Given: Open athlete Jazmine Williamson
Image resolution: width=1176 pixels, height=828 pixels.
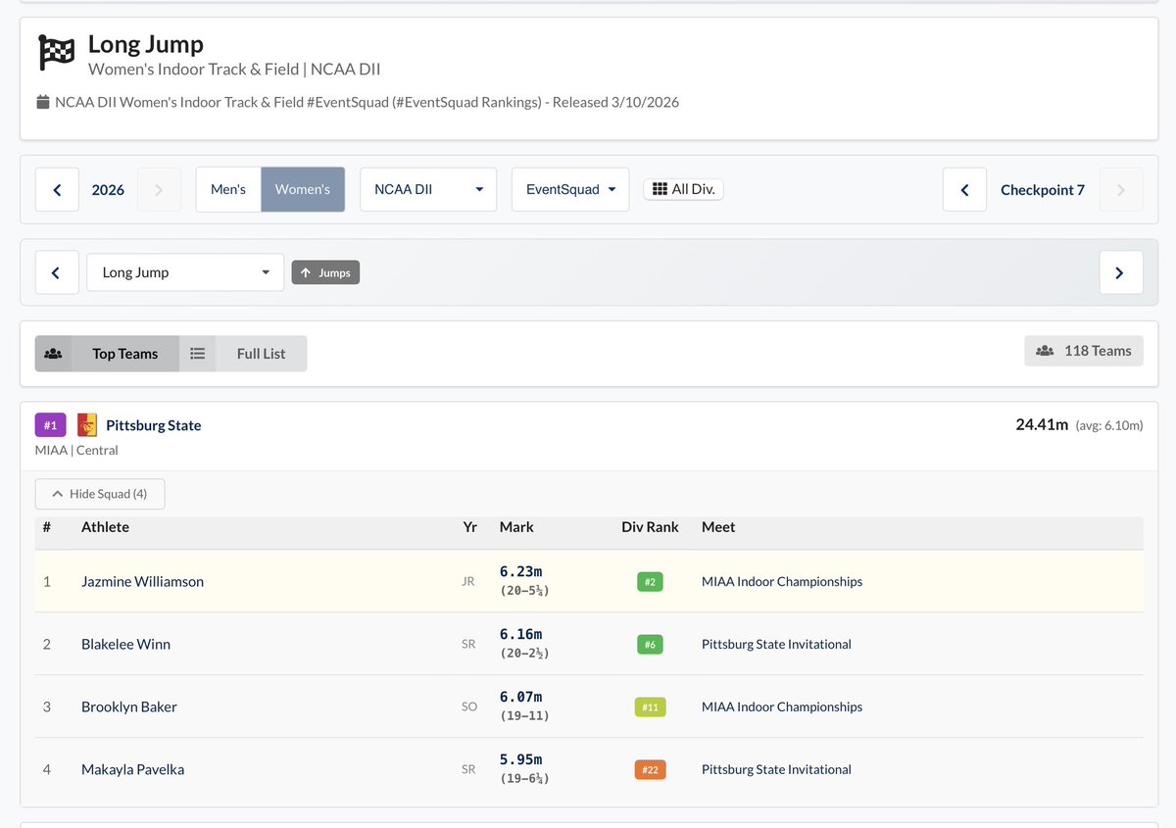Looking at the screenshot, I should (143, 581).
